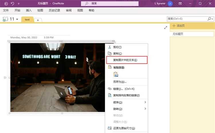Expand the notebook 11 dropdown arrow
The height and width of the screenshot is (133, 215).
(x=17, y=19)
